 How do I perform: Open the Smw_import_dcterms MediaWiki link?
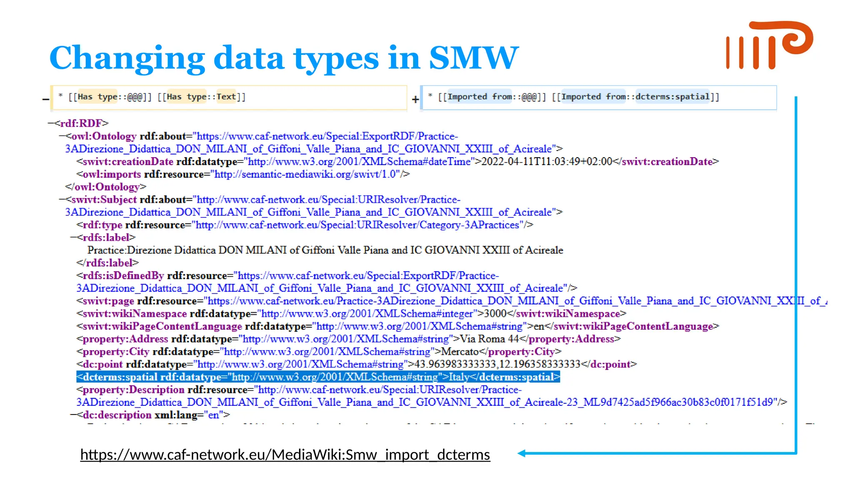click(x=285, y=454)
